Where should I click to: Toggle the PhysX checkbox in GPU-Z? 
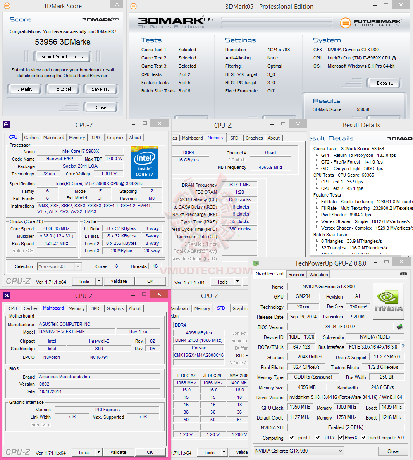(341, 437)
